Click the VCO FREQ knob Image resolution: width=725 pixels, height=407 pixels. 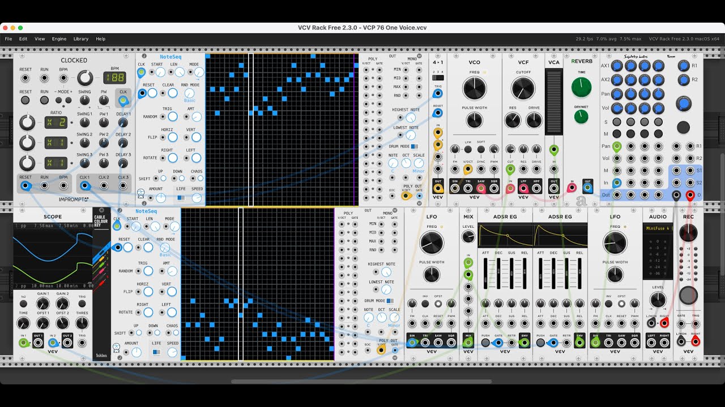[474, 89]
